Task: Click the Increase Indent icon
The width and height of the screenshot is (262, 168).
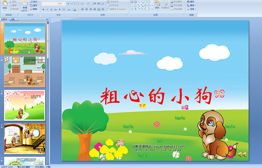Action: tap(98, 4)
